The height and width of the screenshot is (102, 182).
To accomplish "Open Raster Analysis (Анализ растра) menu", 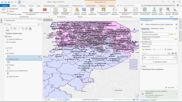I will (x=84, y=11).
